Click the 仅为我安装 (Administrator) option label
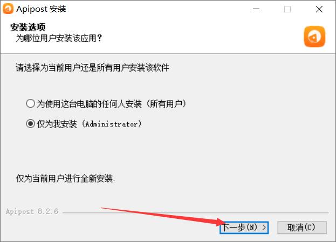Viewport: 336px width, 242px height. (x=89, y=124)
